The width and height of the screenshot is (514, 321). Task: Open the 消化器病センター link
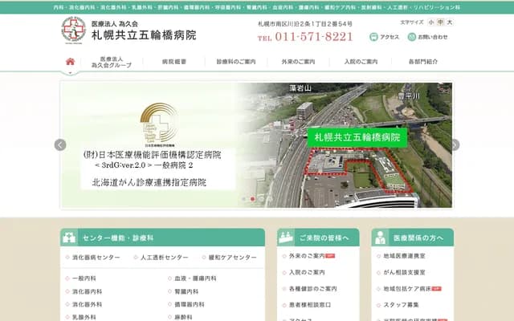point(96,258)
